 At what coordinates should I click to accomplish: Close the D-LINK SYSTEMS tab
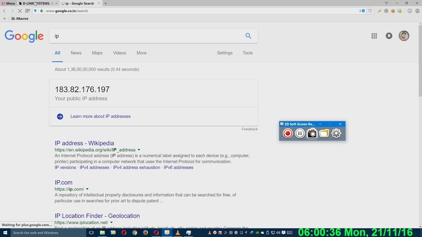[x=56, y=3]
